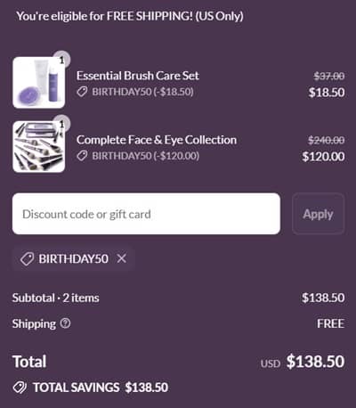Click the discounted $18.50 price
This screenshot has width=356, height=408.
pyautogui.click(x=327, y=93)
